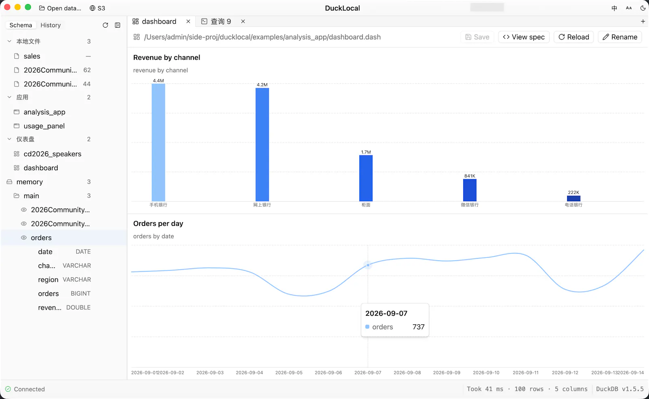Select the cha... VARCHAR column
Screen dimensions: 649x399
[64, 266]
